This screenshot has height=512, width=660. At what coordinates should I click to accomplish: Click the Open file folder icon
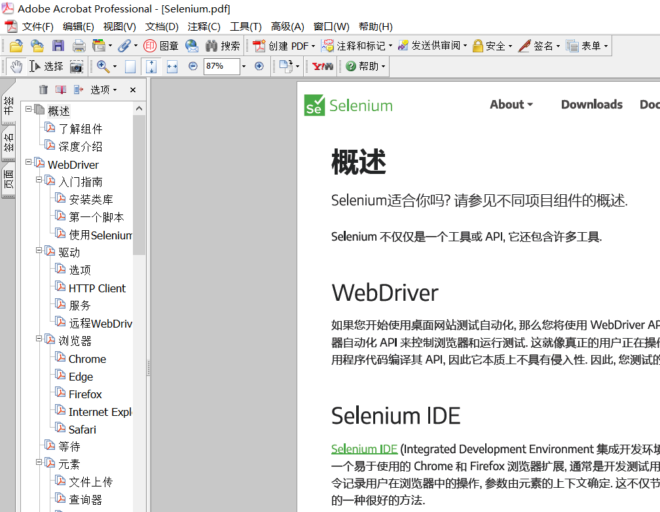point(16,46)
